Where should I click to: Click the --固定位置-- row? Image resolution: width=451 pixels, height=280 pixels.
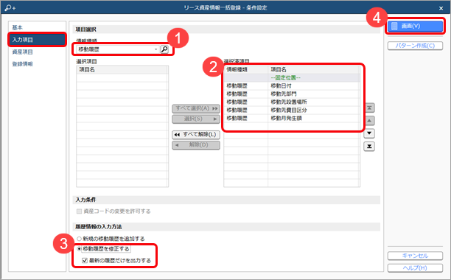click(x=291, y=78)
